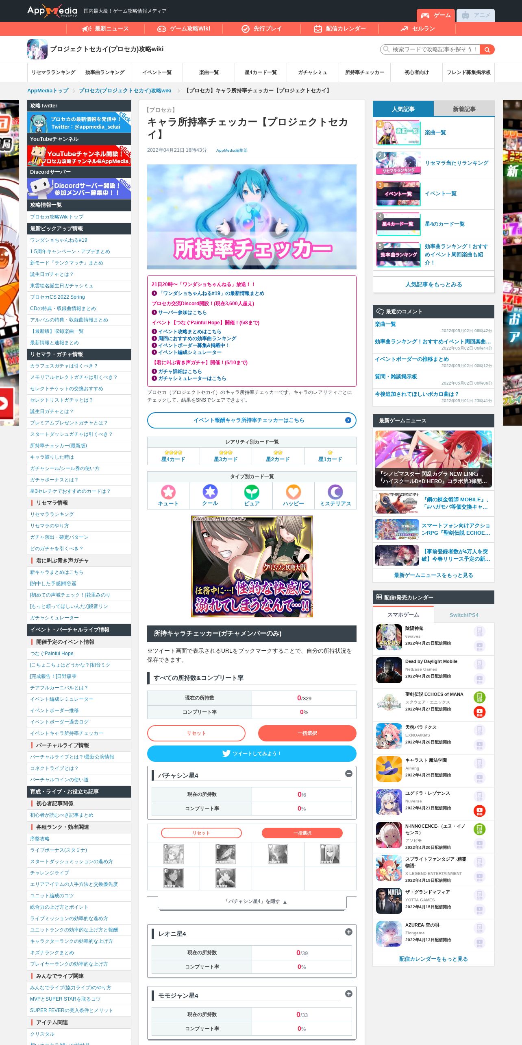The image size is (522, 1045).
Task: Switch to Switch/PS4 calendar tab
Action: coord(464,615)
